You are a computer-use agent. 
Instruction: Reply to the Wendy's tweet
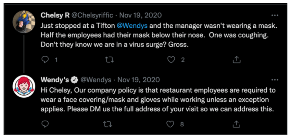point(45,124)
